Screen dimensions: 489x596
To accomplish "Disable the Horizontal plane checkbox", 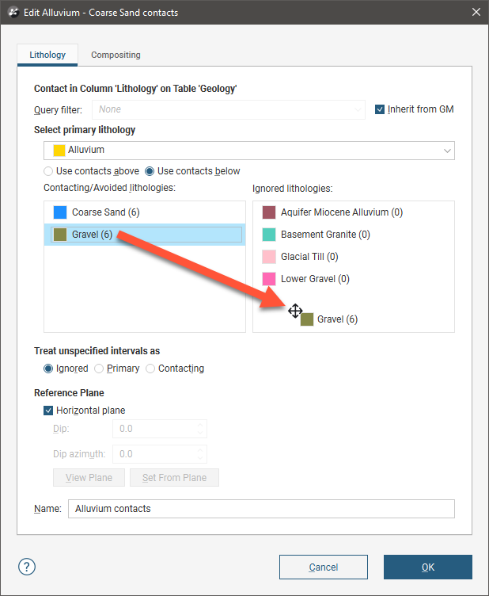I will (x=48, y=411).
